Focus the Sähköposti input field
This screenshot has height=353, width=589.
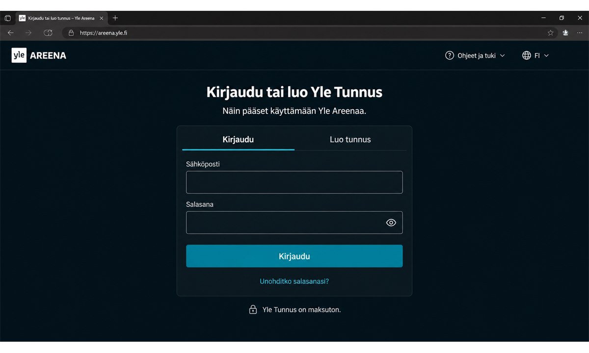(294, 182)
